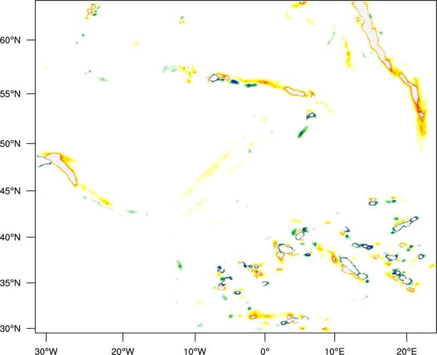Click the 30°W longitude label

pos(46,351)
